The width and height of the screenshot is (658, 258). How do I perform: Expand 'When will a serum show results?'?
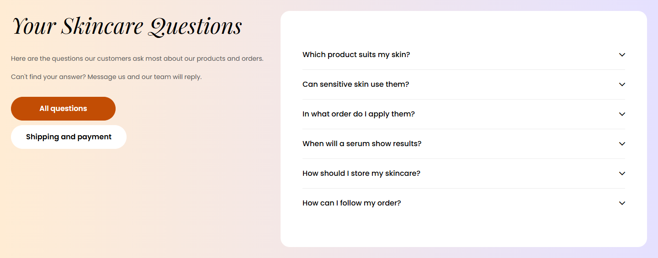pyautogui.click(x=464, y=144)
